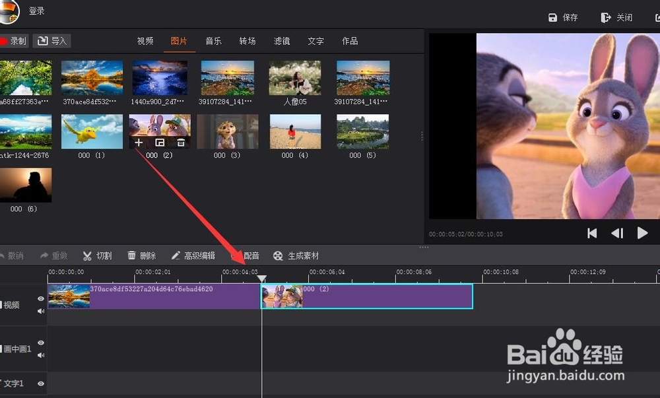Select the 000 (4) beach thumbnail
The image size is (660, 398).
click(295, 132)
